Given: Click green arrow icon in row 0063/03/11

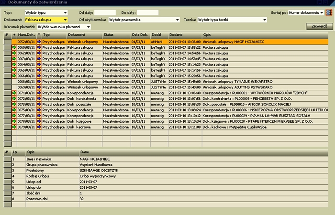Looking at the screenshot, I should point(14,59).
